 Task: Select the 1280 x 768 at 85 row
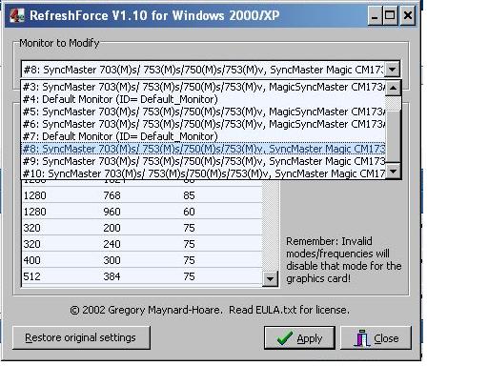tap(142, 195)
